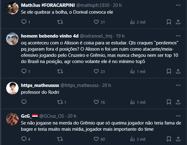Open more options for Math3us tweet
Viewport: 187px width, 145px height.
click(178, 5)
